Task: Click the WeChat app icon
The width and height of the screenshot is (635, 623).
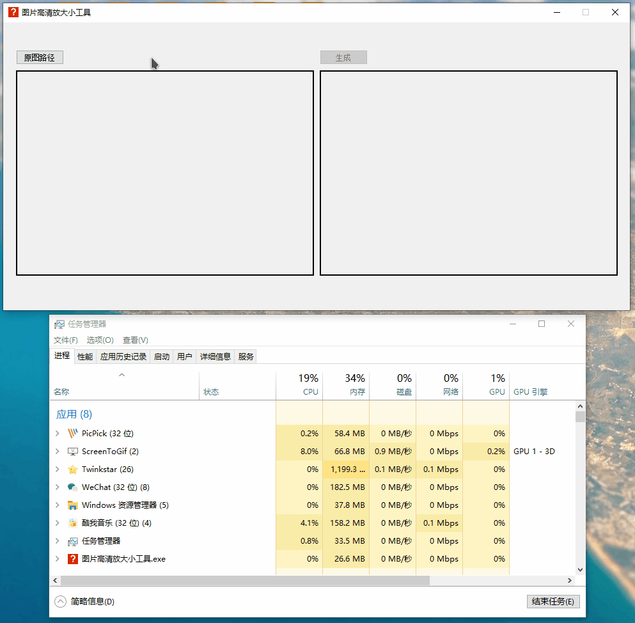Action: point(72,487)
